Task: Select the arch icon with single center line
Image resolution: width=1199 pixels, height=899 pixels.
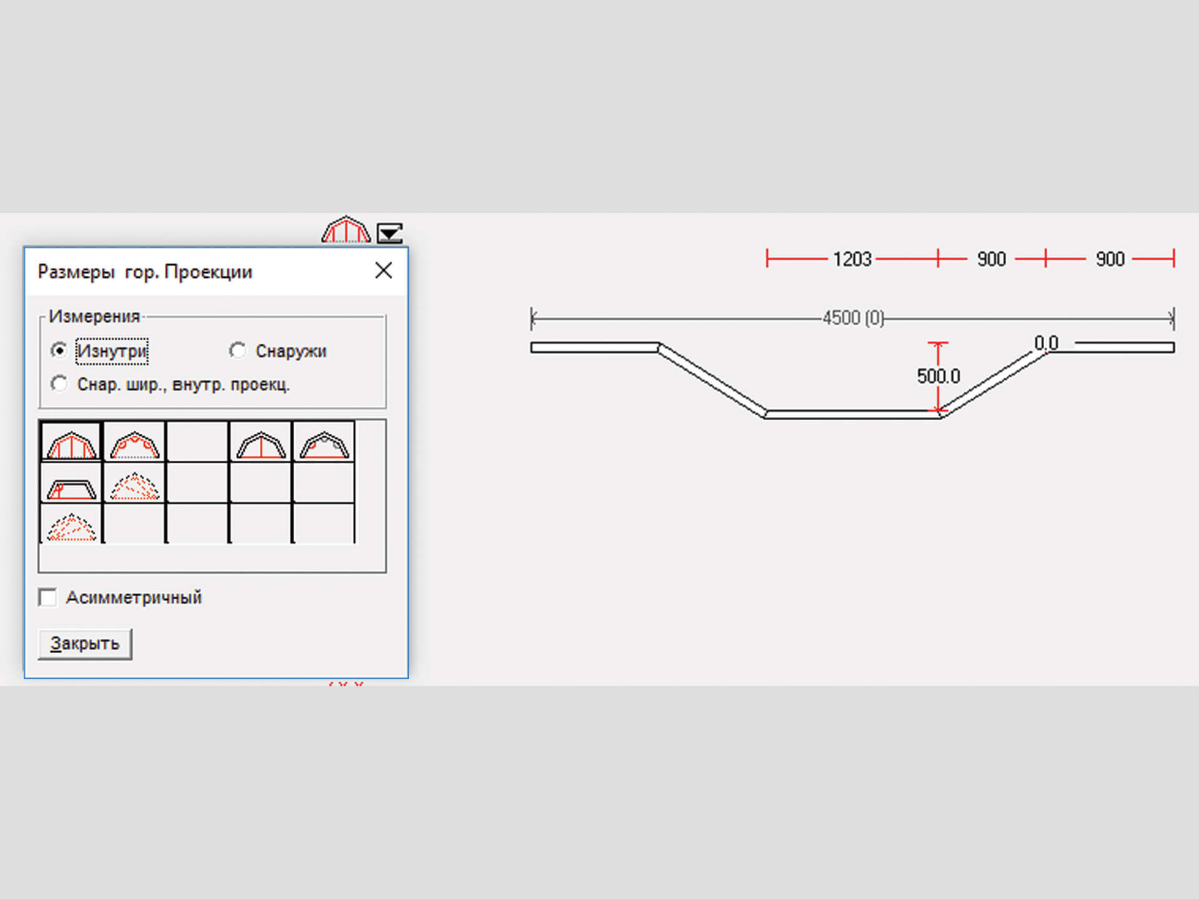Action: [260, 443]
